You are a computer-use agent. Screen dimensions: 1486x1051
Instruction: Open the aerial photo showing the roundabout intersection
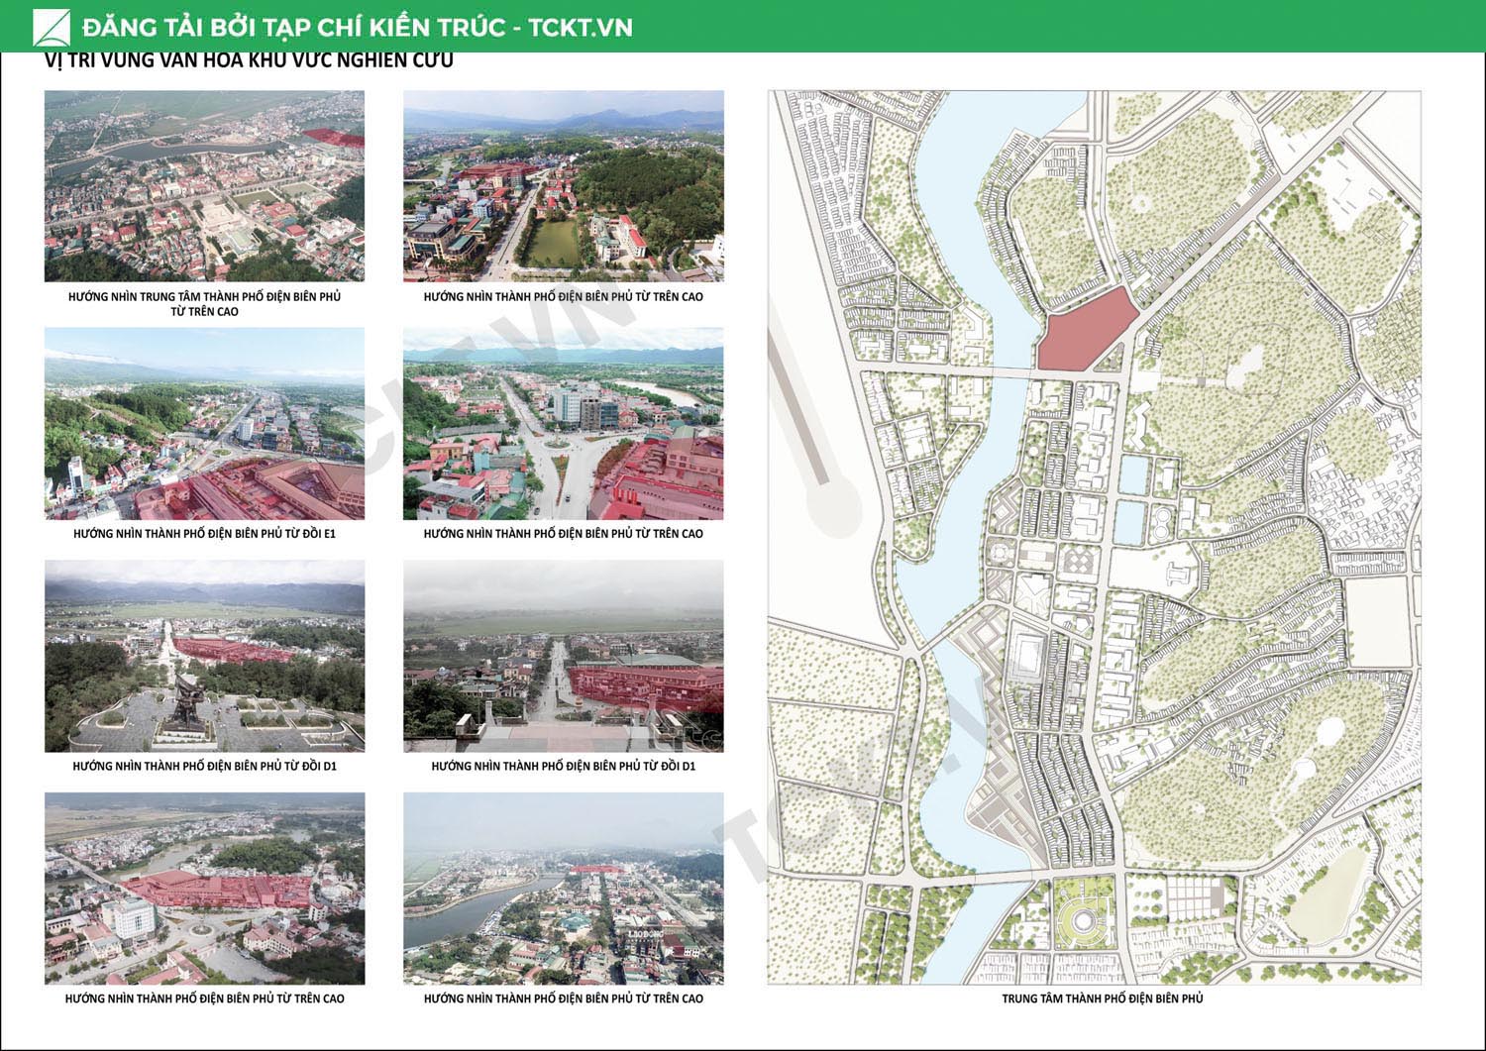[x=563, y=424]
